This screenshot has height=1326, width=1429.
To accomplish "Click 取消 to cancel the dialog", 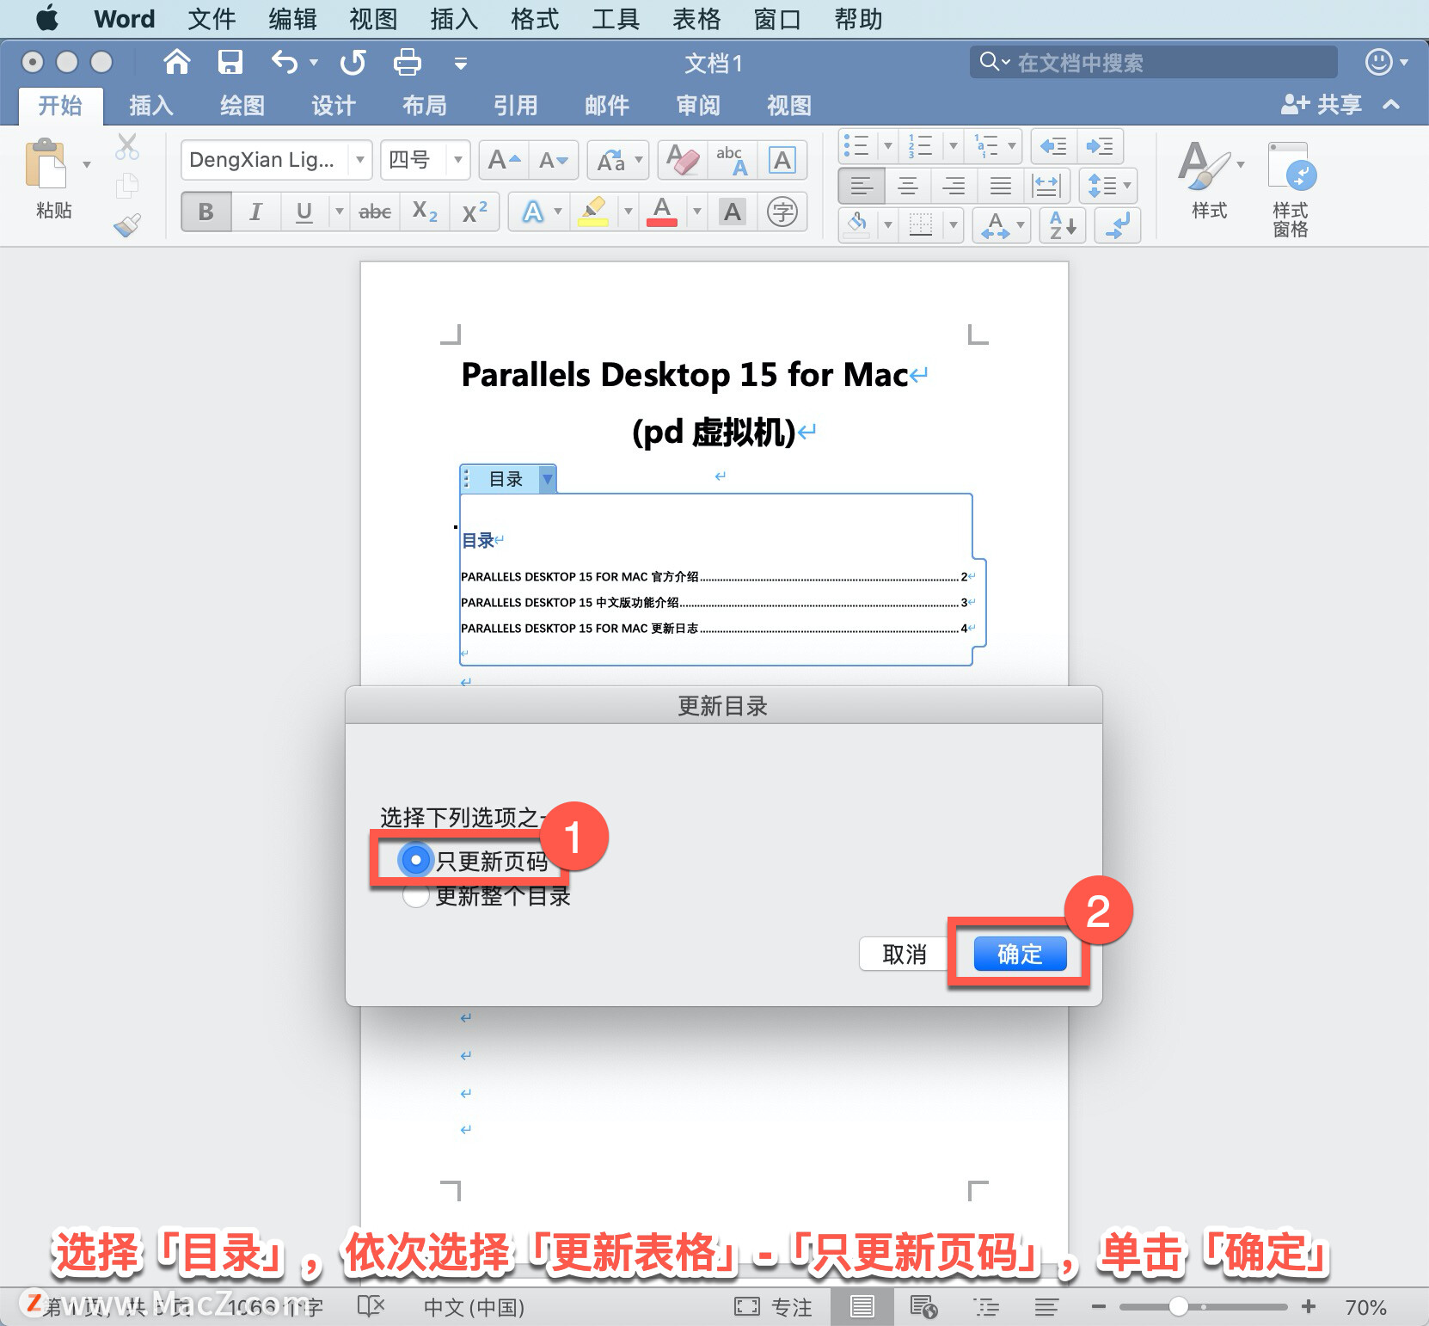I will 904,954.
